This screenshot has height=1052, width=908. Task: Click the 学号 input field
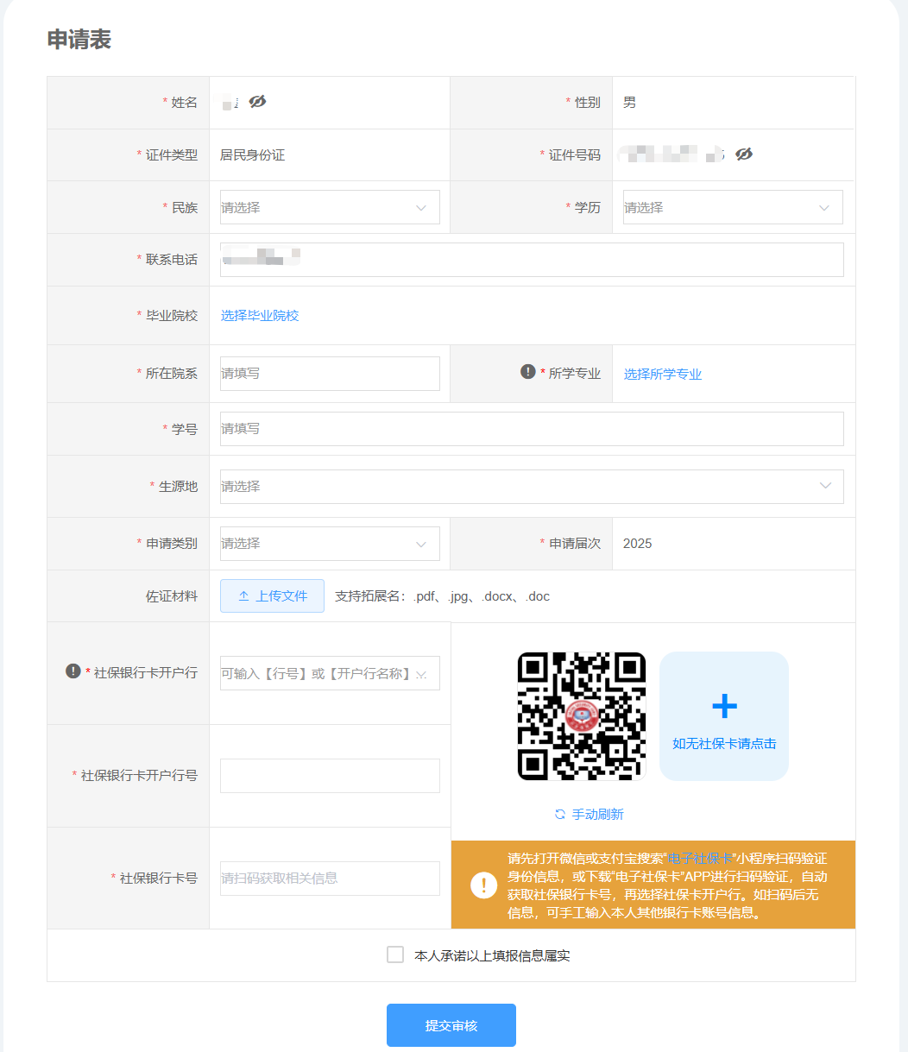[x=531, y=429]
